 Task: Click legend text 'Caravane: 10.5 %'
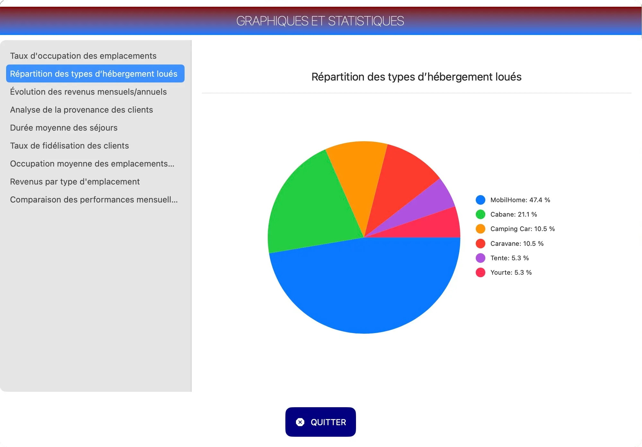[x=517, y=244]
